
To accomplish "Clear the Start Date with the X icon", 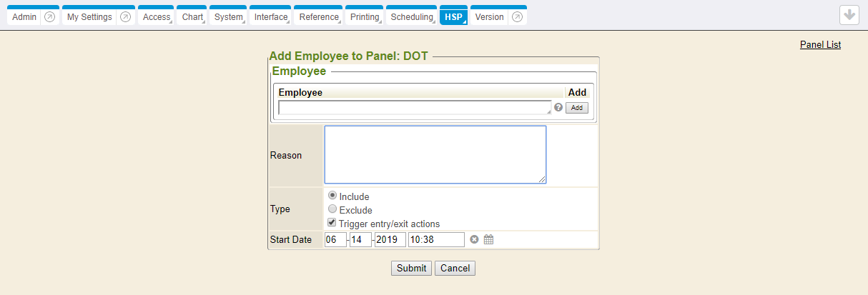I will click(x=474, y=240).
